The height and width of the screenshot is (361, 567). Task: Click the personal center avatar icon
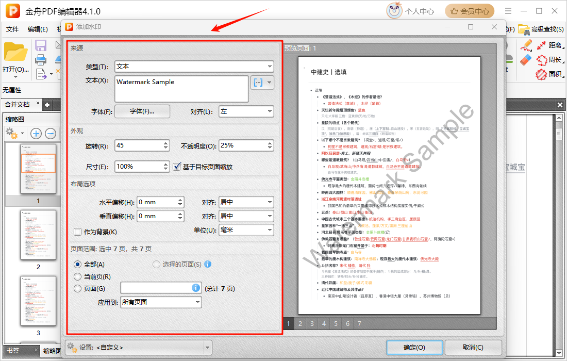click(x=394, y=11)
